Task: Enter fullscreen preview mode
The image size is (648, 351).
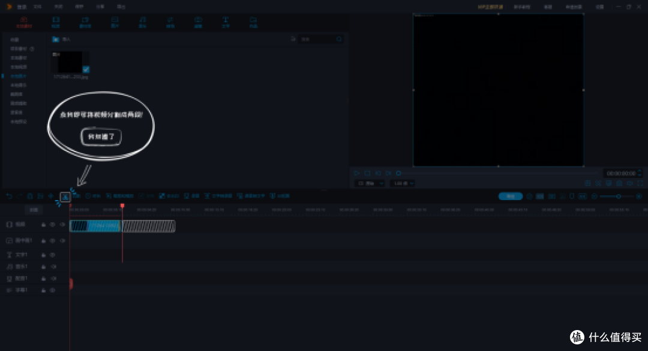Action: 640,183
